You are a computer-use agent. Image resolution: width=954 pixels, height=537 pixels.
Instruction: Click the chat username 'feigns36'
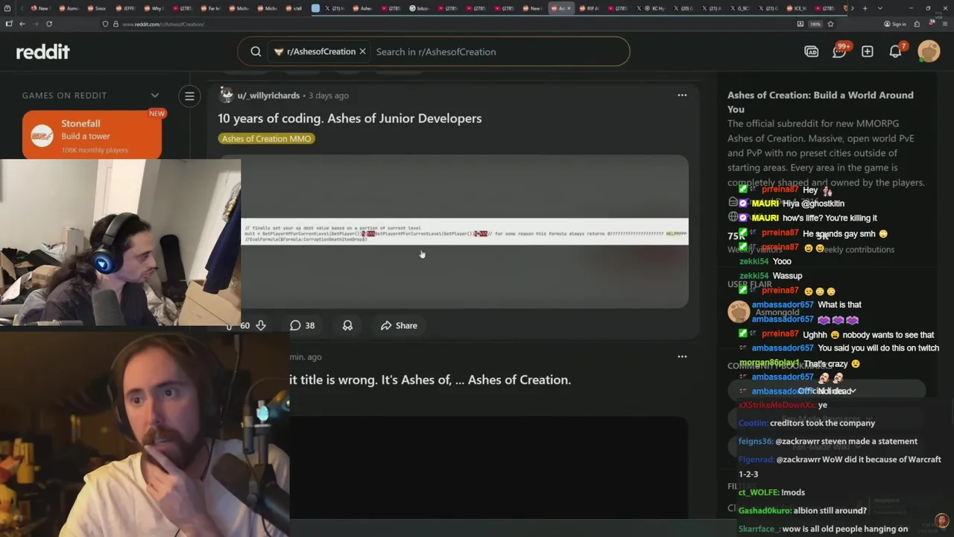coord(756,442)
